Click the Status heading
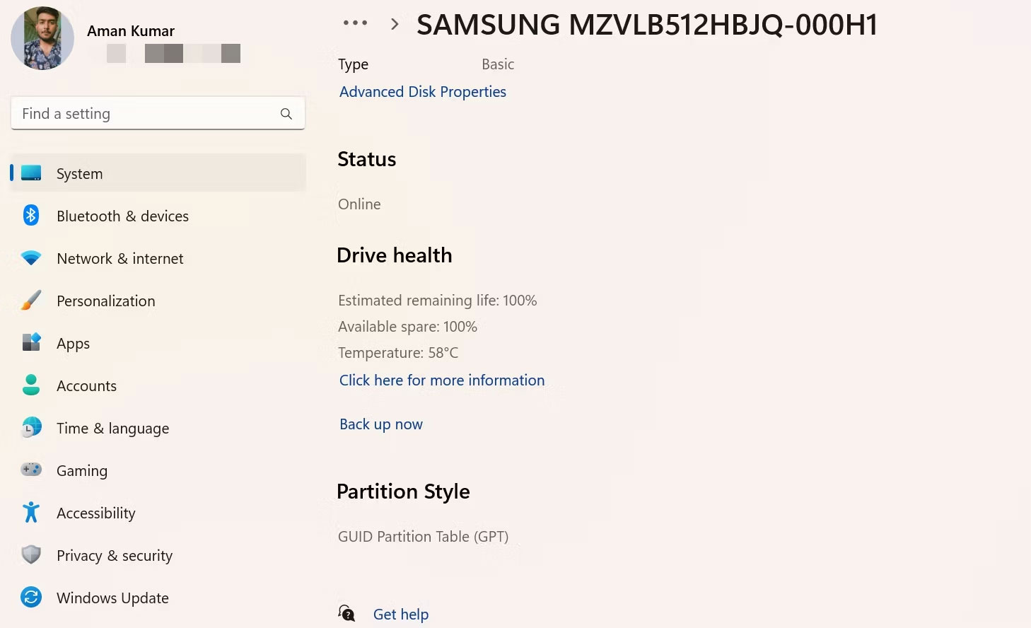This screenshot has height=628, width=1031. (367, 159)
